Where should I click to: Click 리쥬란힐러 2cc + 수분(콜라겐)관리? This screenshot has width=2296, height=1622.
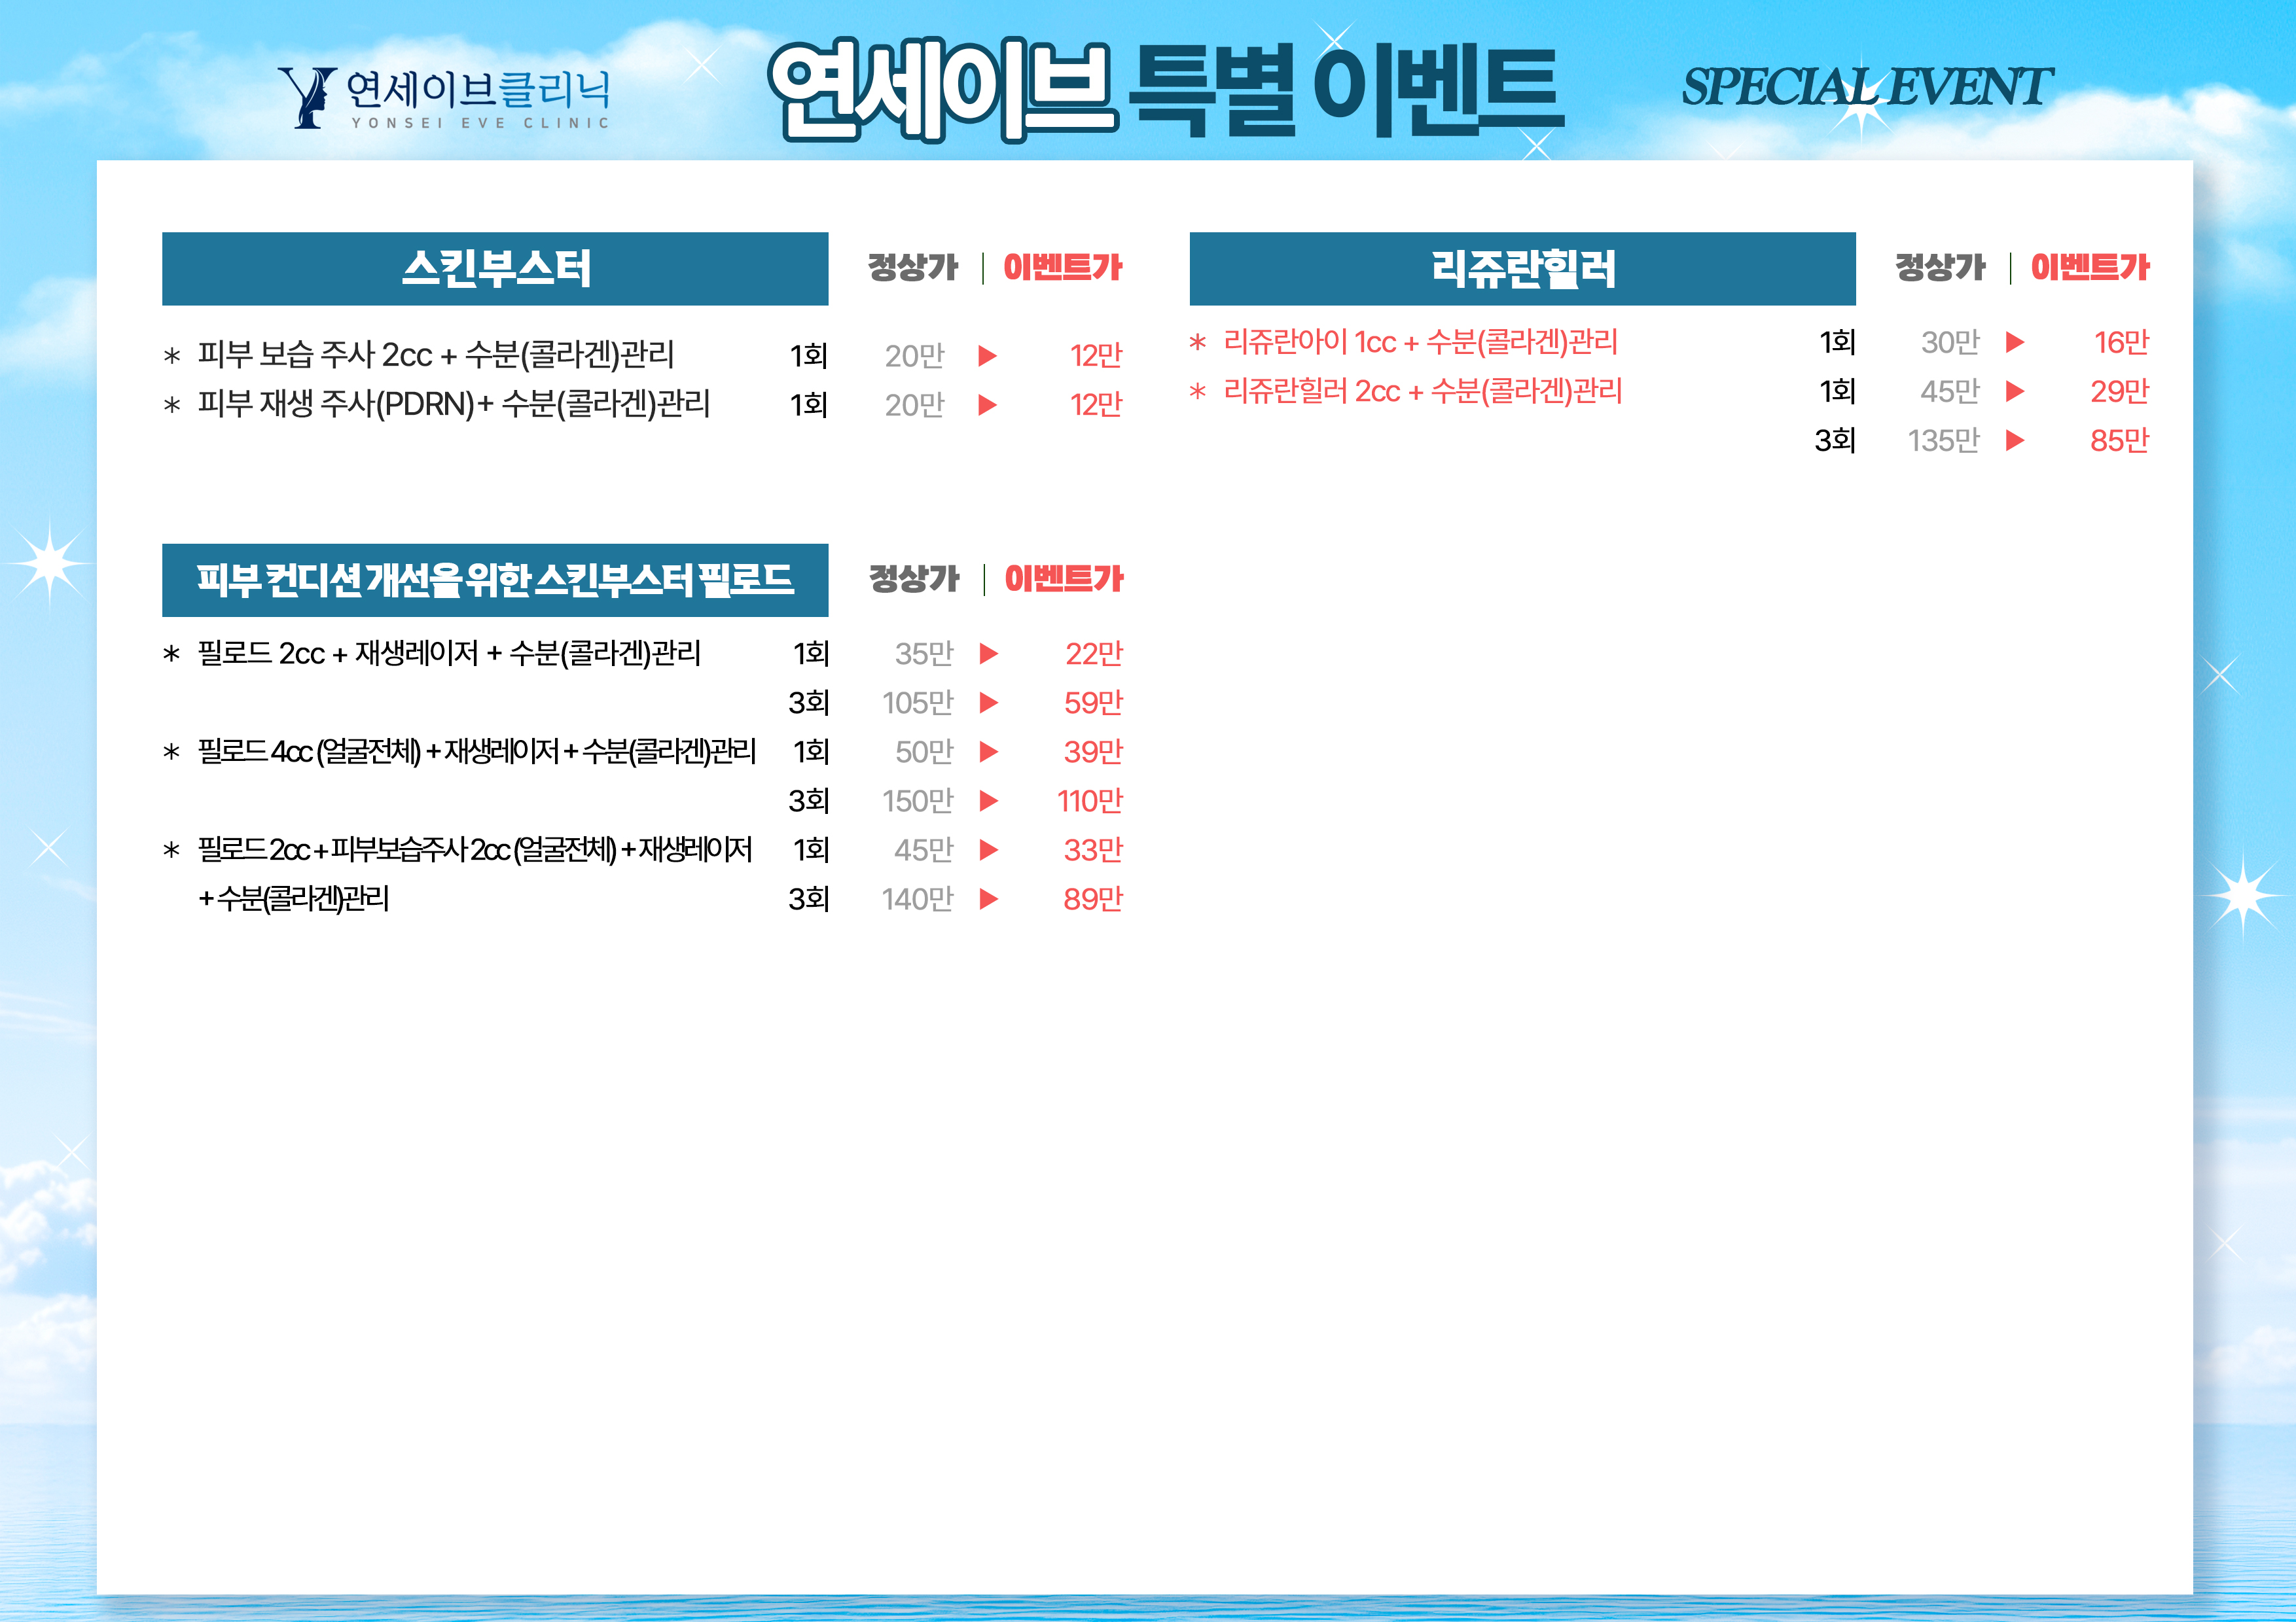coord(1422,391)
